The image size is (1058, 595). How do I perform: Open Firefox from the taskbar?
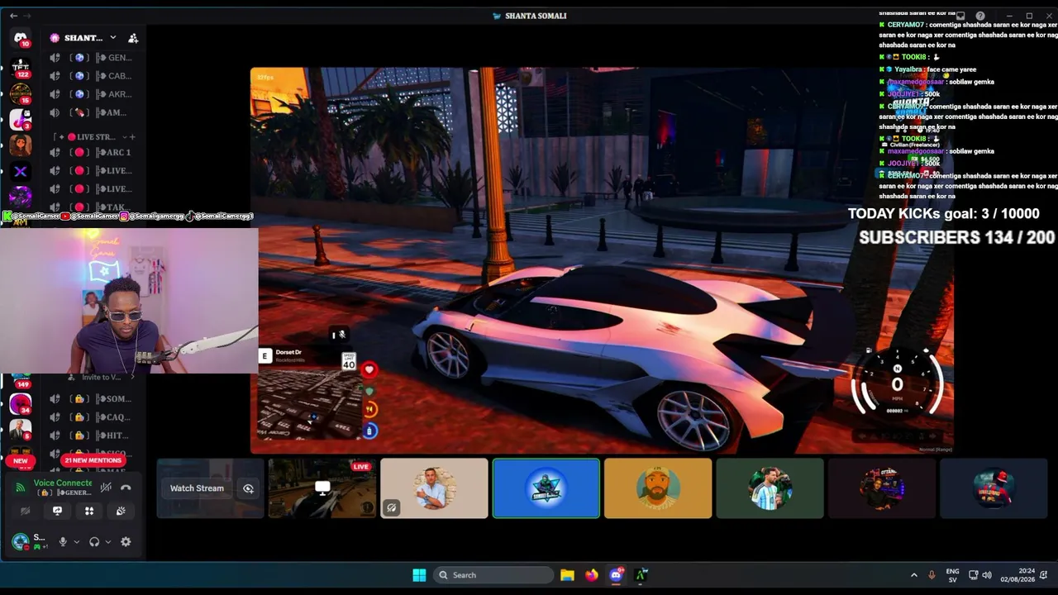point(592,575)
